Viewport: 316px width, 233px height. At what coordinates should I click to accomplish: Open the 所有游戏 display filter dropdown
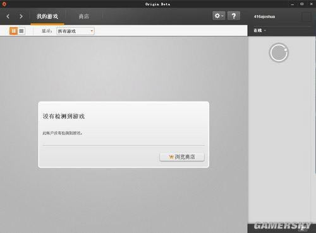click(75, 31)
